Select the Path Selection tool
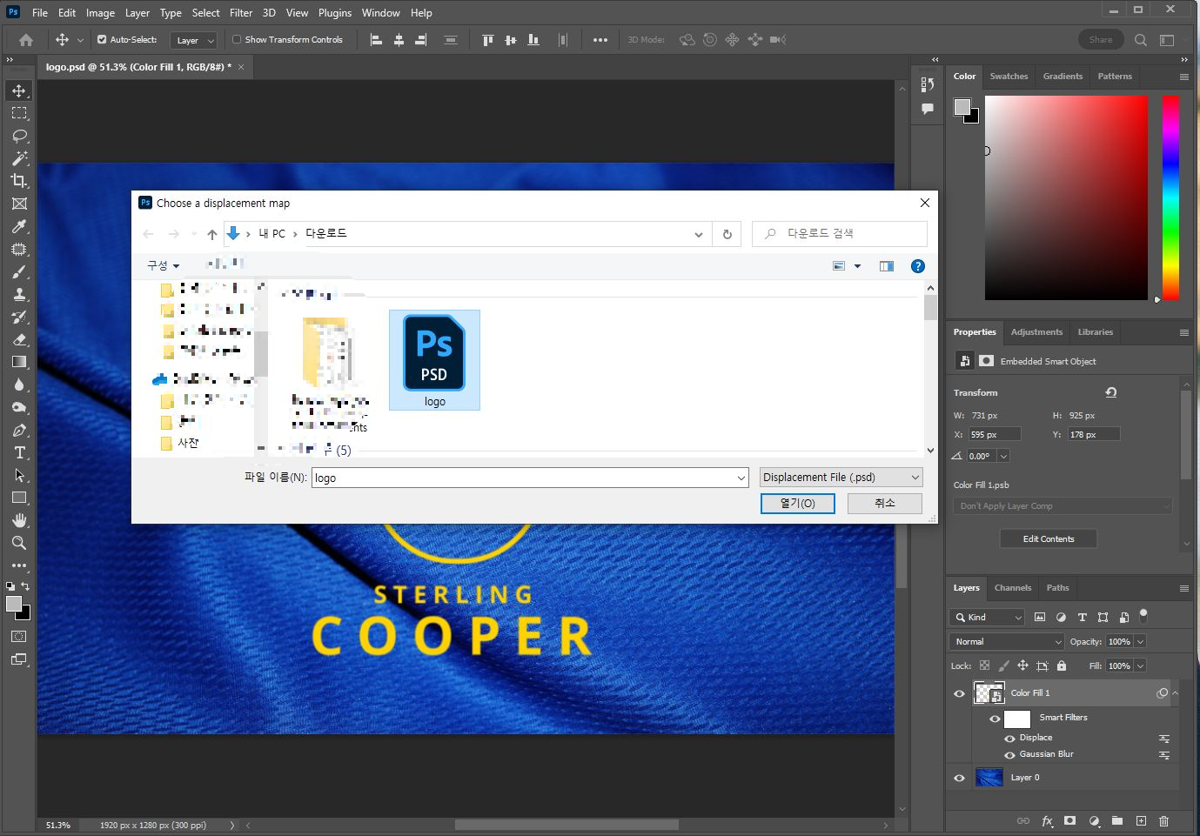Viewport: 1200px width, 836px height. pyautogui.click(x=19, y=475)
